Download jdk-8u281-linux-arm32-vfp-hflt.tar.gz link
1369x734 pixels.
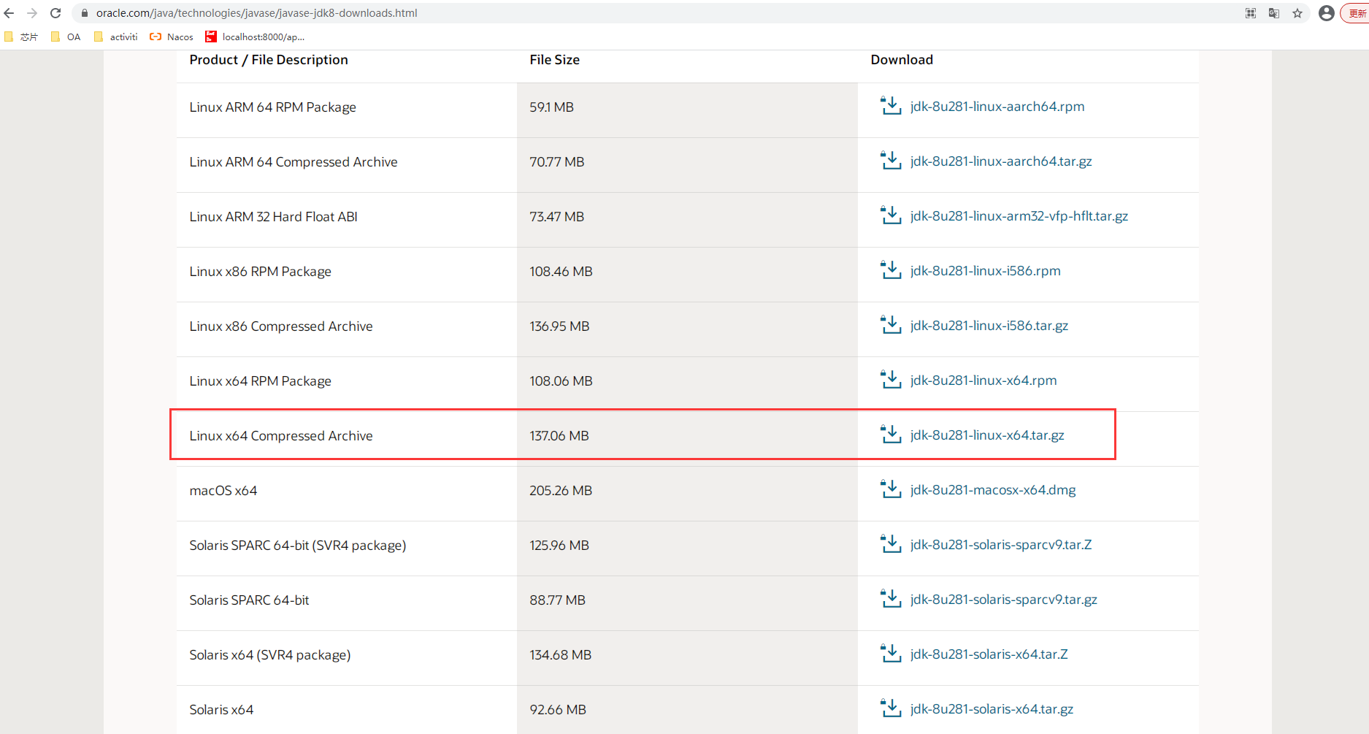click(x=1019, y=216)
